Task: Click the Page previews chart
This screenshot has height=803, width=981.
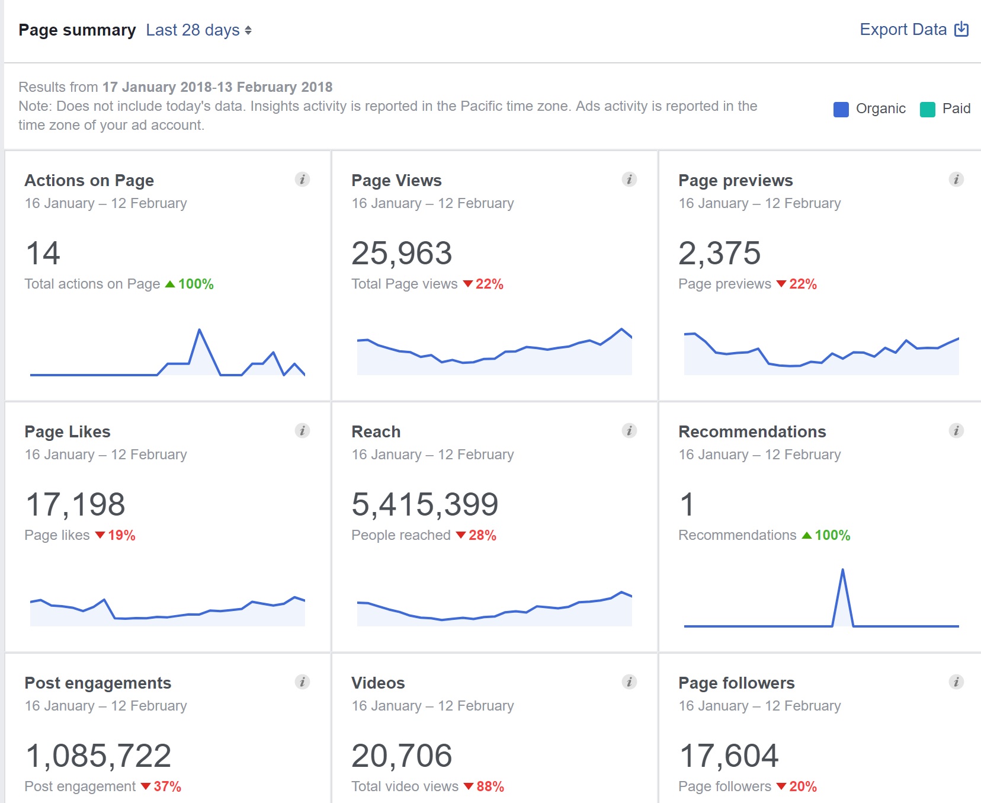Action: coord(821,354)
